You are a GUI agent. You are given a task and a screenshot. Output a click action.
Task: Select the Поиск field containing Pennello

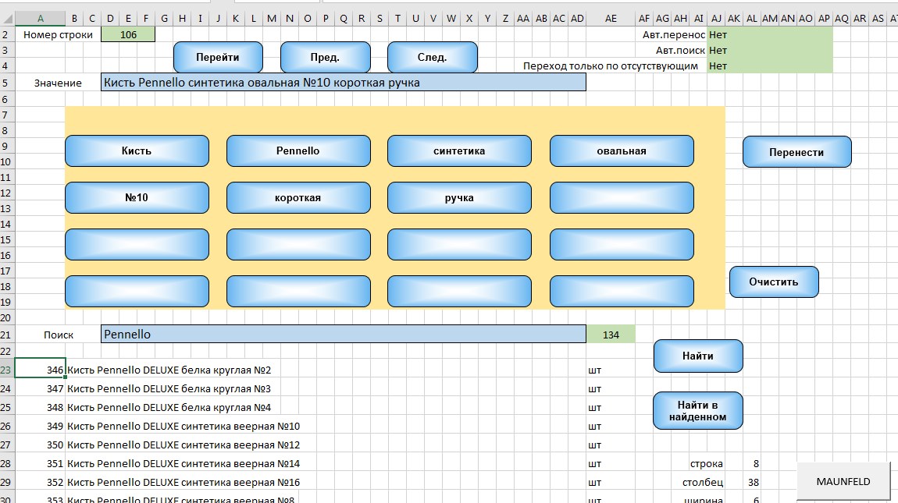point(344,335)
